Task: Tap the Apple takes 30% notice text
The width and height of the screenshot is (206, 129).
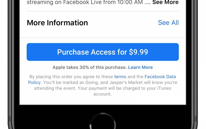Action: [90, 67]
